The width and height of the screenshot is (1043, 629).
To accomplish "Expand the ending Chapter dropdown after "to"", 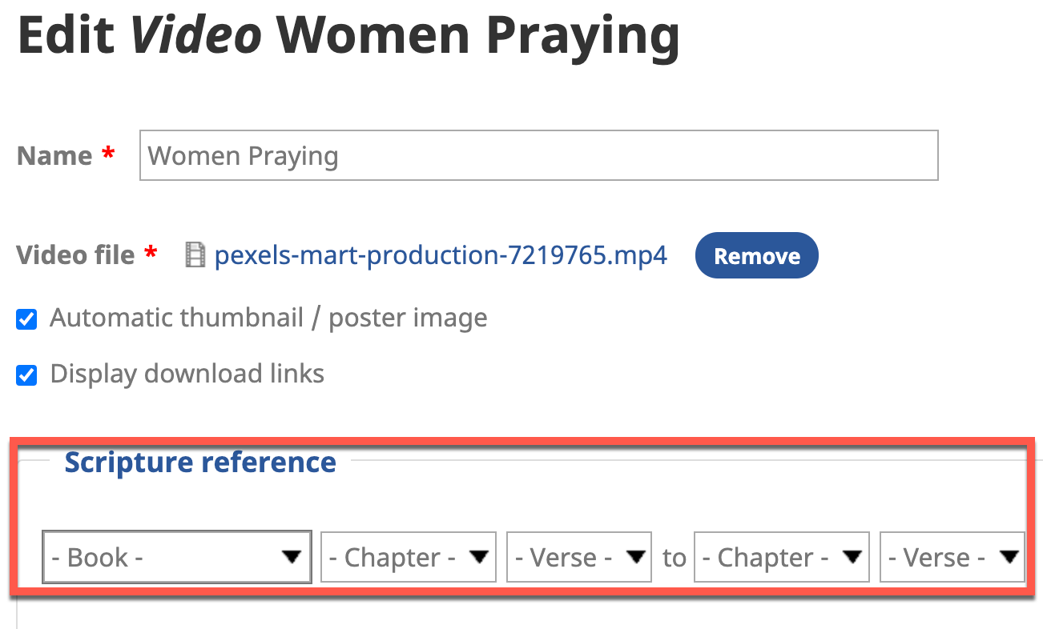I will click(x=781, y=557).
